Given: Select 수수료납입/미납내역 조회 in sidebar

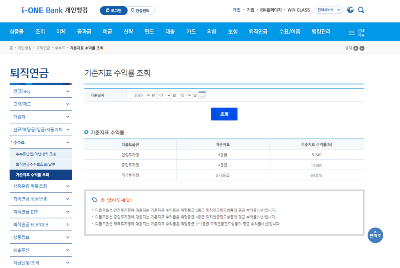Looking at the screenshot, I should point(36,154).
